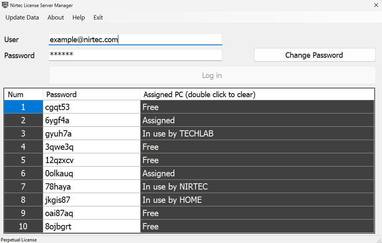Click Assigned status in row 6
This screenshot has height=243, width=382.
tap(257, 174)
